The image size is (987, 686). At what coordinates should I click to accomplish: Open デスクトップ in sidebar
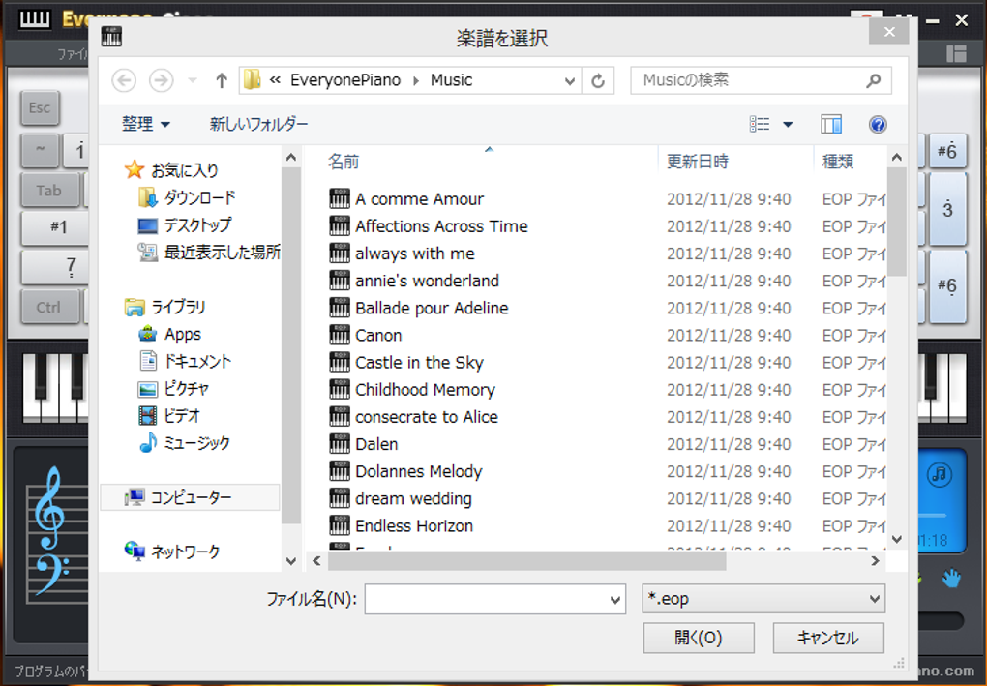click(185, 224)
